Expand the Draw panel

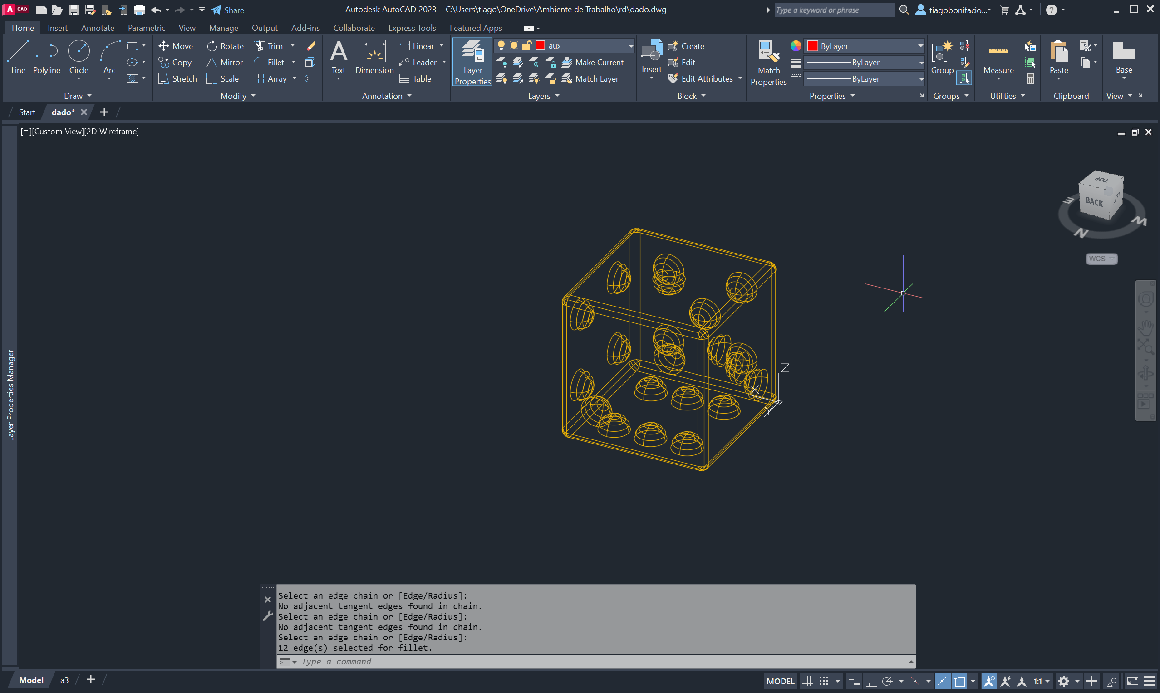click(78, 96)
